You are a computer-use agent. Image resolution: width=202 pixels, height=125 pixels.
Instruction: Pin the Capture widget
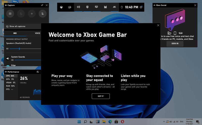[42, 5]
